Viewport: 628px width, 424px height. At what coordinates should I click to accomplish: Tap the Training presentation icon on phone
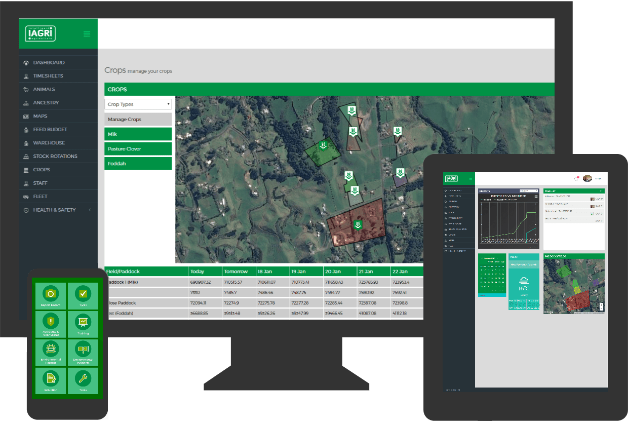tap(83, 321)
